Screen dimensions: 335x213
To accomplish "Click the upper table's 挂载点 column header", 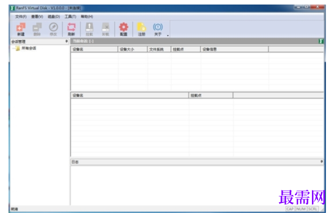I will (186, 49).
